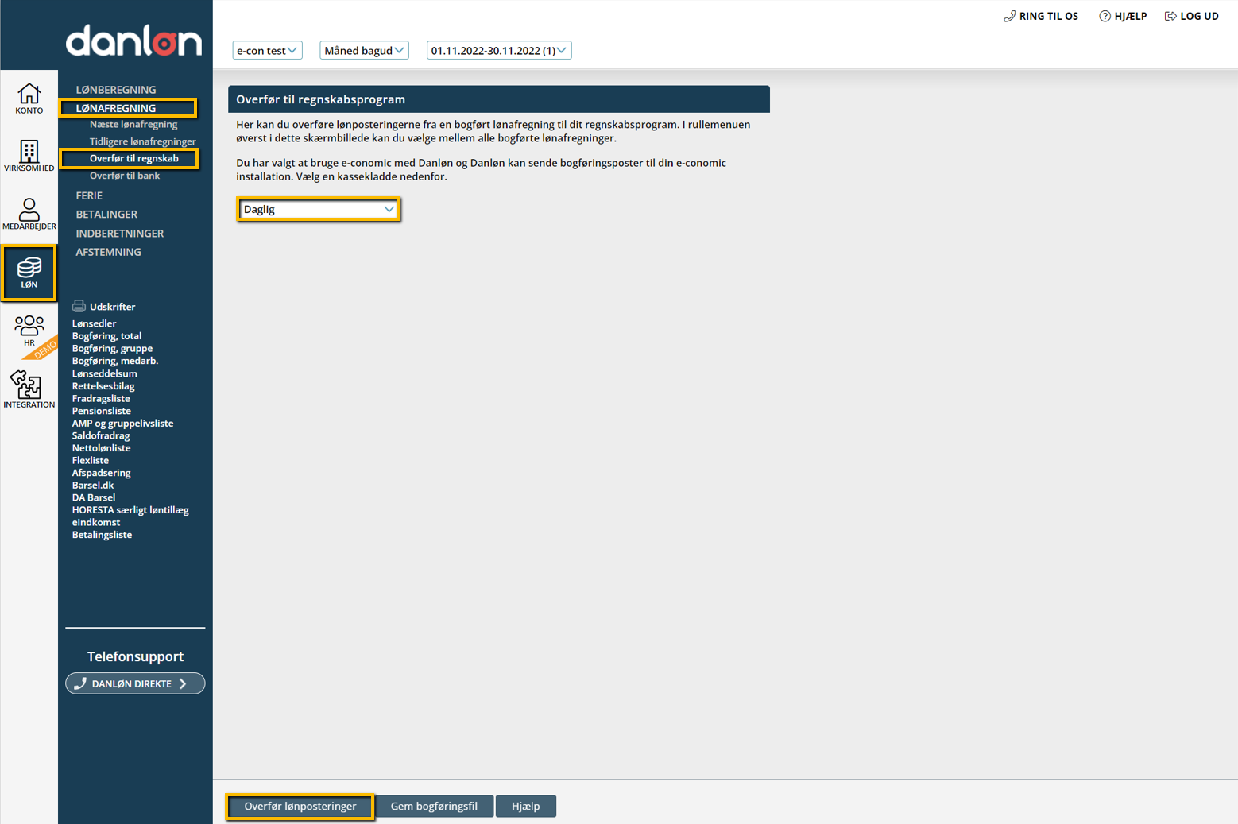Screen dimensions: 1238x824
Task: Click the Overfør lønposteringer button
Action: pyautogui.click(x=300, y=806)
